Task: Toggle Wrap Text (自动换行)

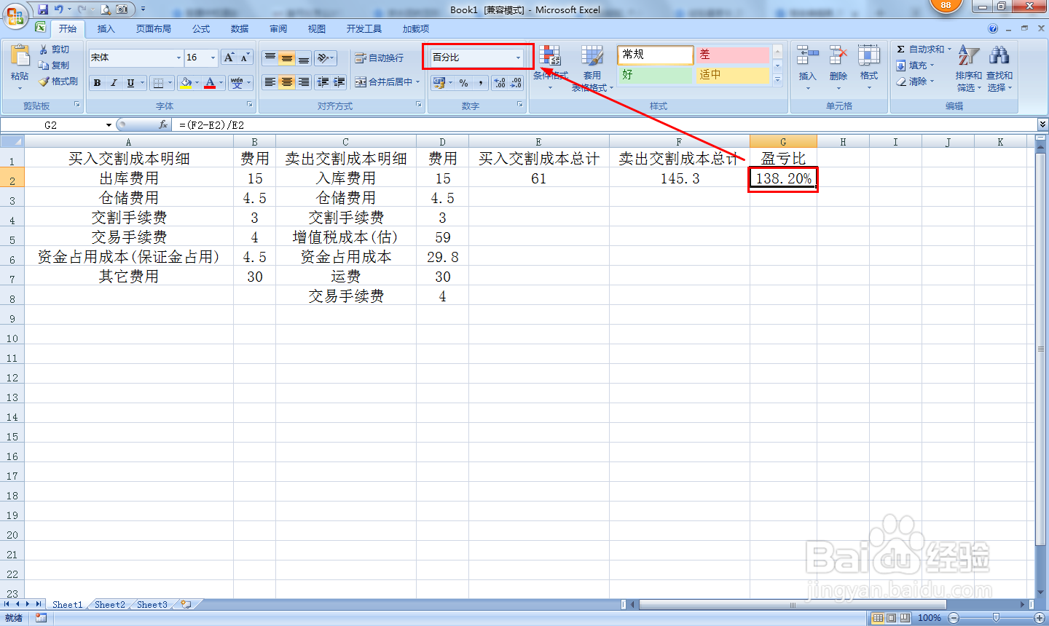Action: [x=379, y=58]
